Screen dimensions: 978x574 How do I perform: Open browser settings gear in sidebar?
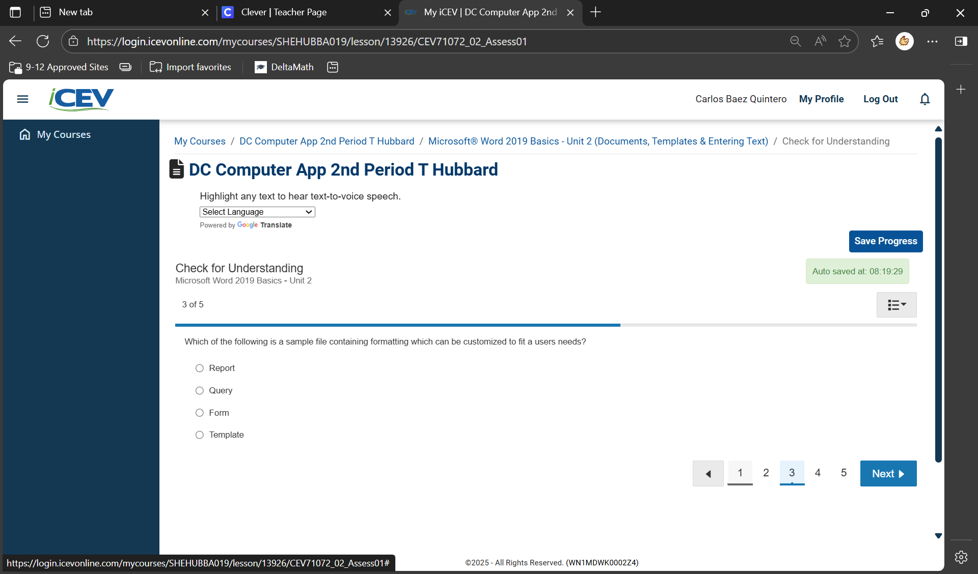pos(961,557)
